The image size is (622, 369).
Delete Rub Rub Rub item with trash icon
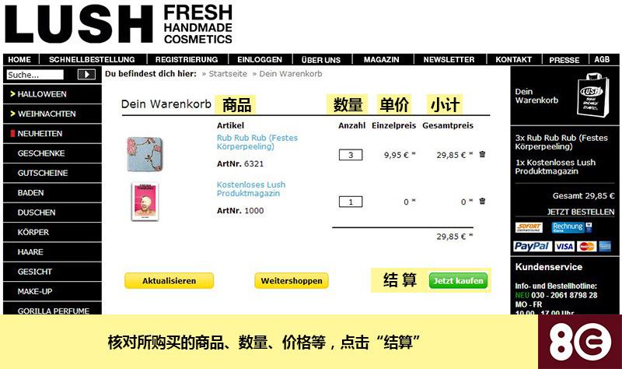(482, 154)
